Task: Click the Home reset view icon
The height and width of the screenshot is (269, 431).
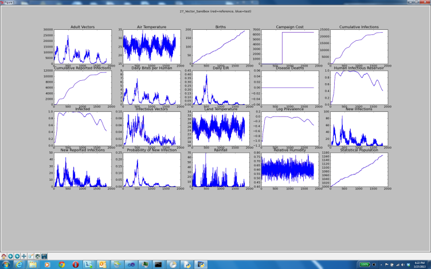Action: pos(3,256)
